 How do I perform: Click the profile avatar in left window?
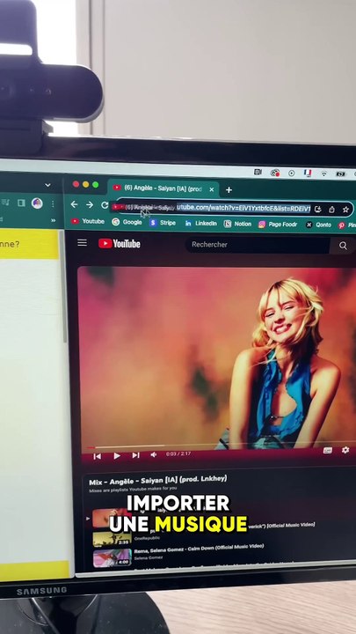tap(37, 203)
